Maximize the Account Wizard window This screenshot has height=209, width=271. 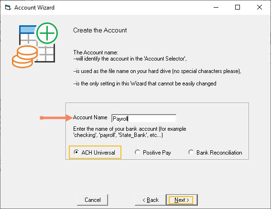pos(238,8)
